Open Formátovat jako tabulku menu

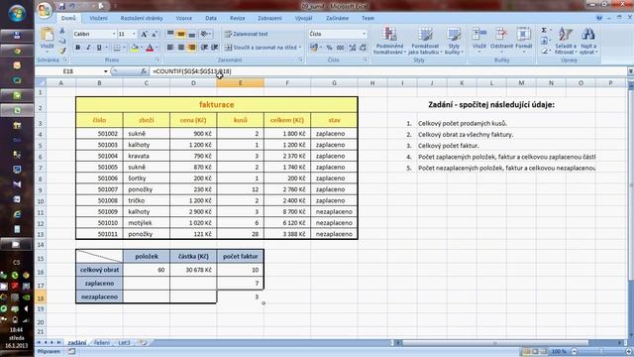coord(425,41)
